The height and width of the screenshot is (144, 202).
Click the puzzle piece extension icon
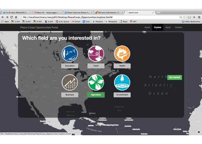[194, 17]
